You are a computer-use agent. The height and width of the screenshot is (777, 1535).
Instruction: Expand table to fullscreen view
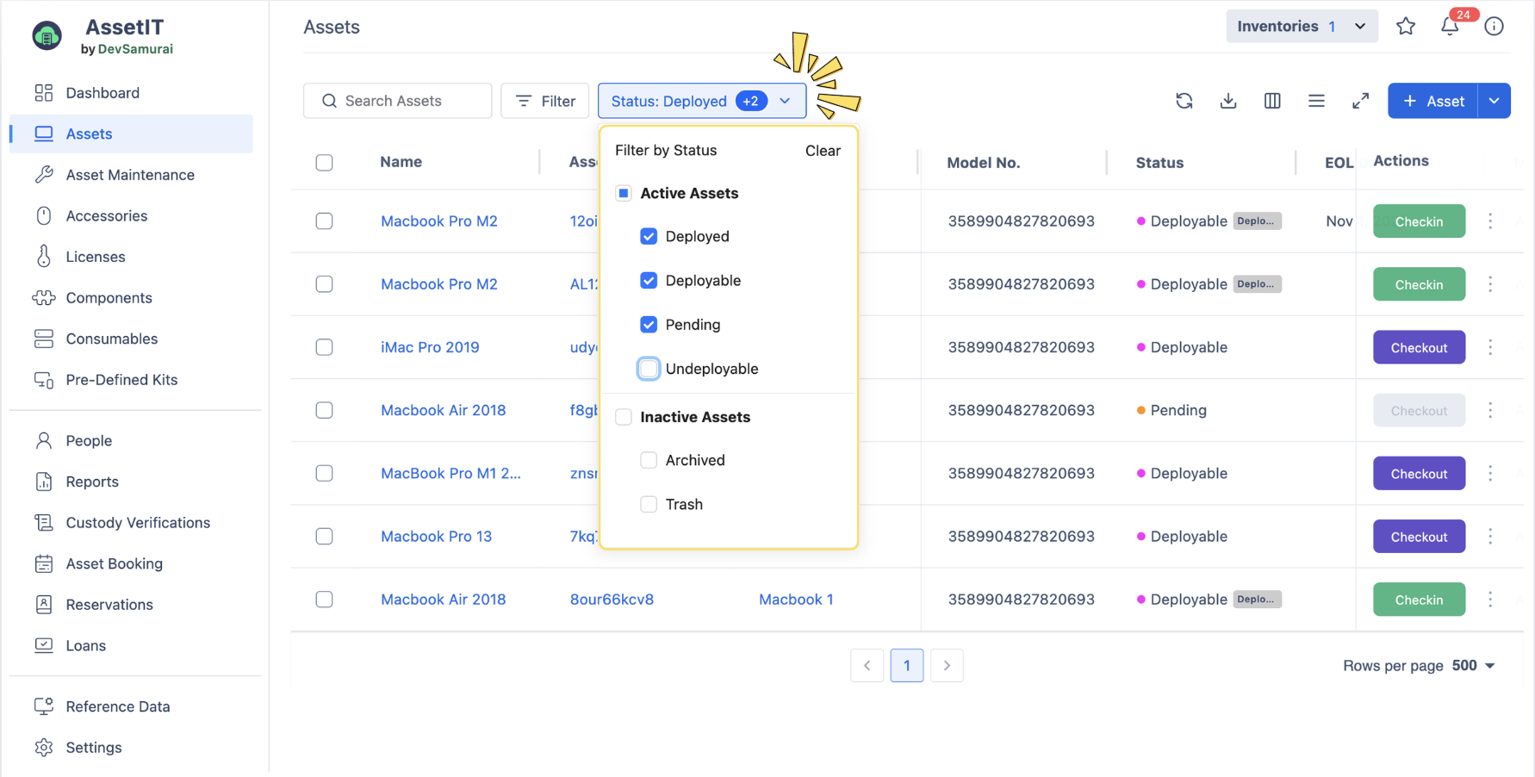coord(1360,101)
